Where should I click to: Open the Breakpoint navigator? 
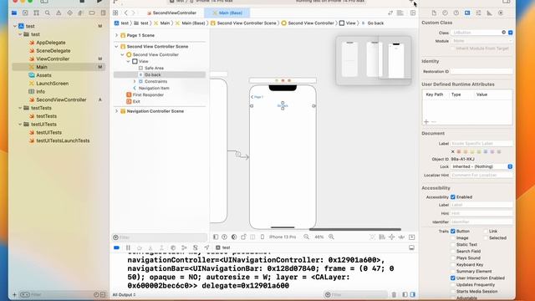click(x=92, y=13)
